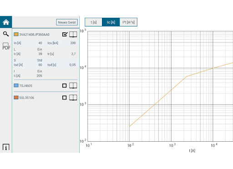Click the orange 5SL35106 color swatch
This screenshot has height=169, width=233.
16,97
